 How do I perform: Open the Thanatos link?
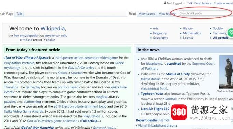click(x=11, y=87)
